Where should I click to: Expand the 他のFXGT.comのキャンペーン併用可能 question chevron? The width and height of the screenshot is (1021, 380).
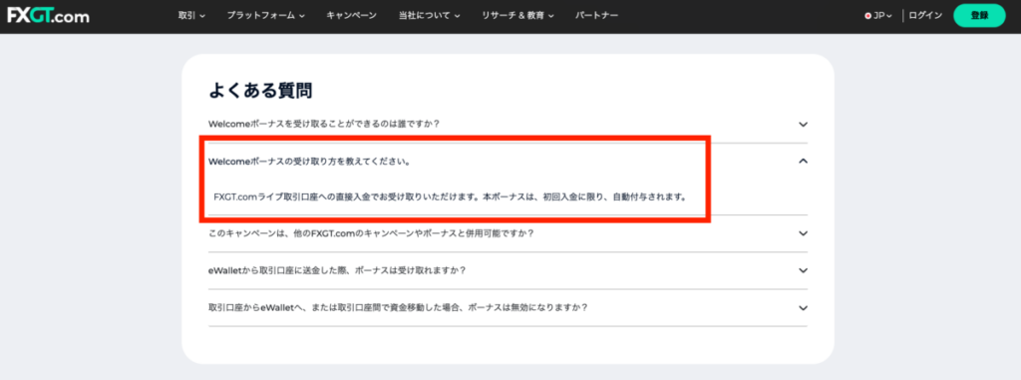click(x=803, y=233)
